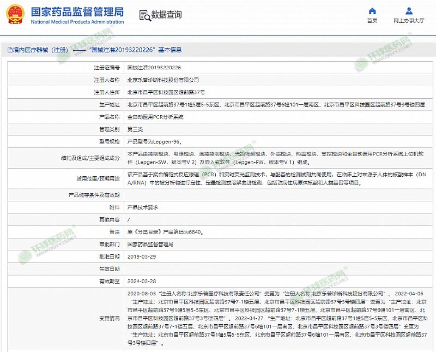The width and height of the screenshot is (436, 352).
Task: Click the 网上办事大厅 person icon
Action: 408,11
